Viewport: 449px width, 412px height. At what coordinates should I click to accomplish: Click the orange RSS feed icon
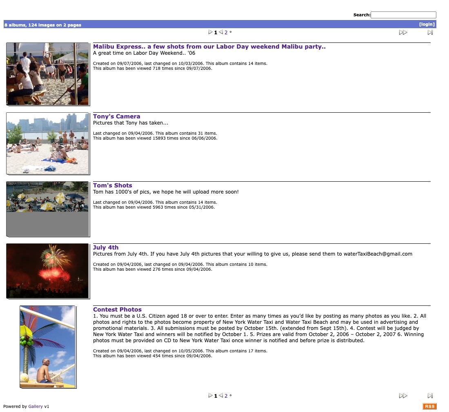[x=429, y=406]
